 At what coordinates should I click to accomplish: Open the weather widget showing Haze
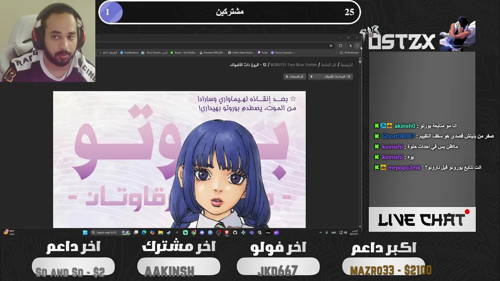9,232
